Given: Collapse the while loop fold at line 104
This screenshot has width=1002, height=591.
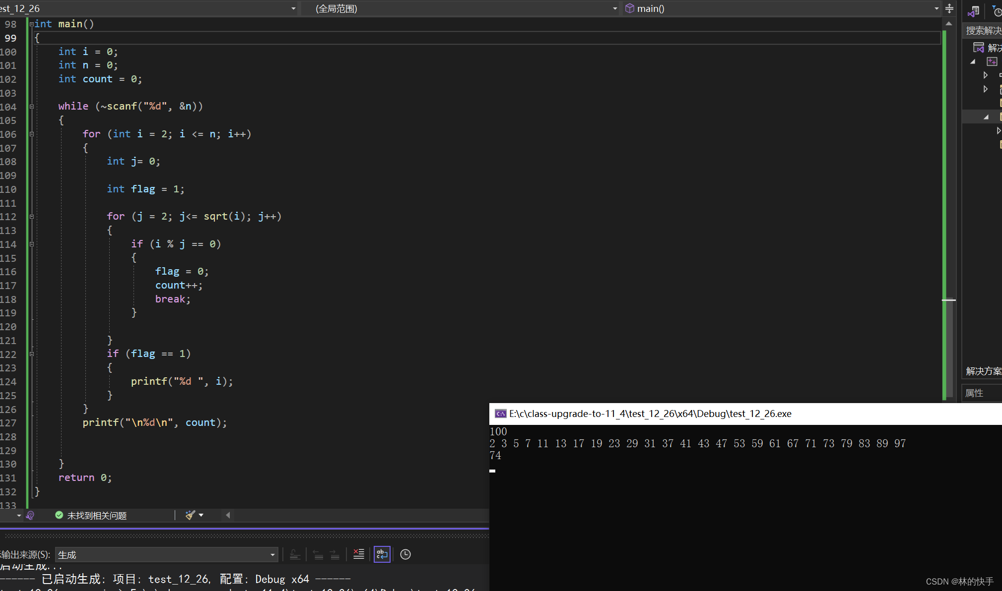Looking at the screenshot, I should coord(31,107).
